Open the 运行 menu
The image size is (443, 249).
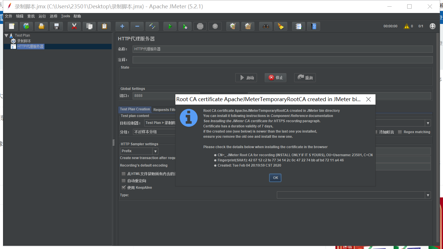[x=42, y=16]
